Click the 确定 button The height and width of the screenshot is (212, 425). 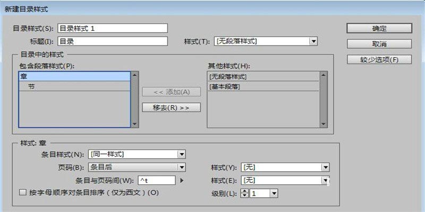pyautogui.click(x=379, y=29)
